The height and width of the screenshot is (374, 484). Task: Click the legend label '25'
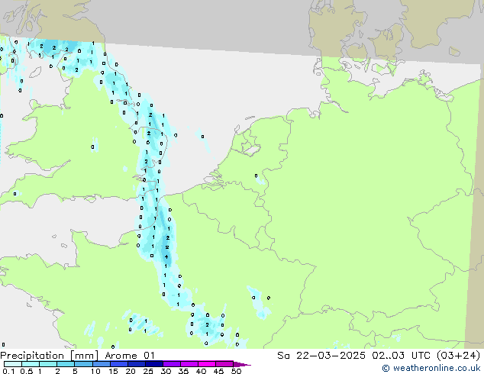coord(148,371)
